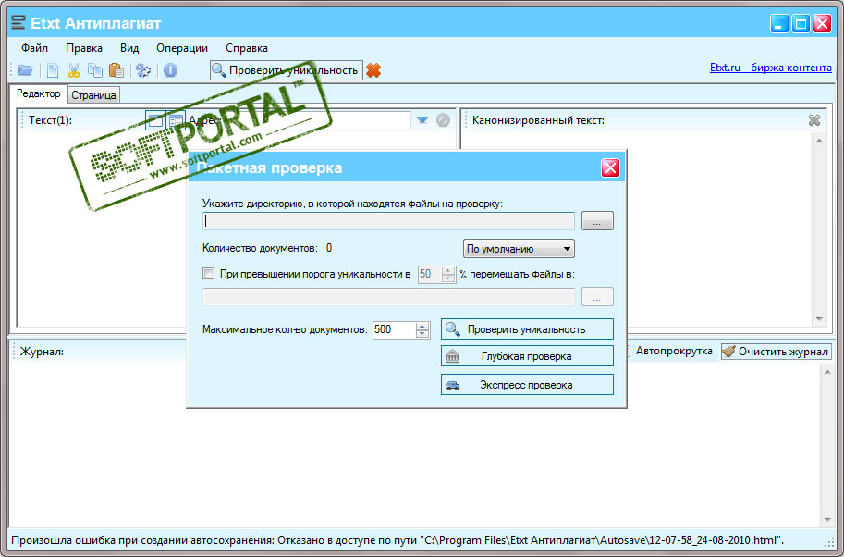Click the Максимальное кол-во документов field

[394, 329]
